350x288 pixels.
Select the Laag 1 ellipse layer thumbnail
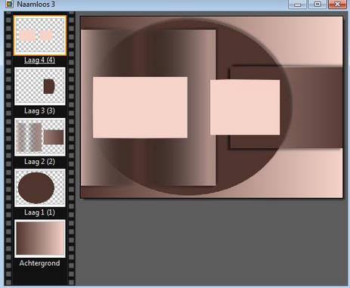(40, 187)
